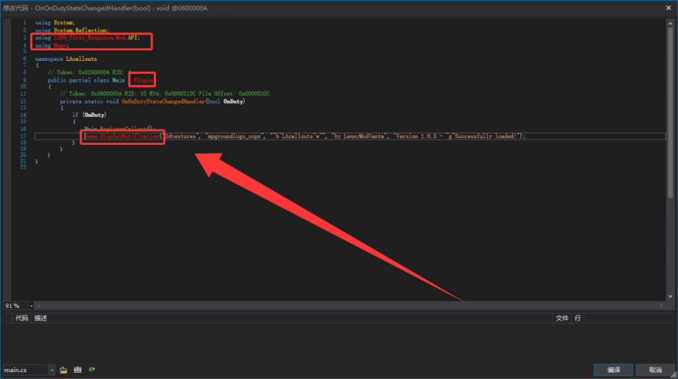Viewport: 678px width, 379px height.
Task: Click the 取消 cancel button
Action: [655, 370]
